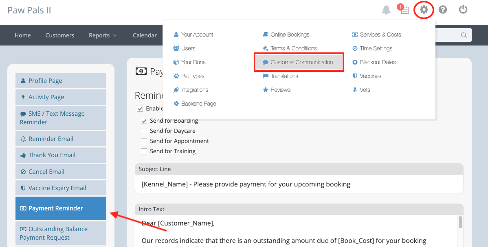Click the speech bubble icon beside Customer Communication
488x247 pixels.
point(266,63)
